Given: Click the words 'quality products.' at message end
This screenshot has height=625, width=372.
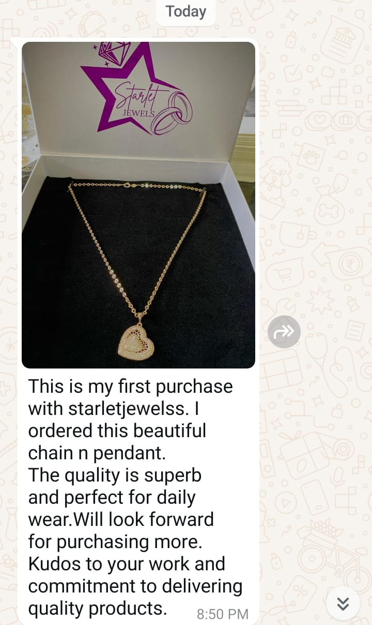Looking at the screenshot, I should pyautogui.click(x=98, y=608).
